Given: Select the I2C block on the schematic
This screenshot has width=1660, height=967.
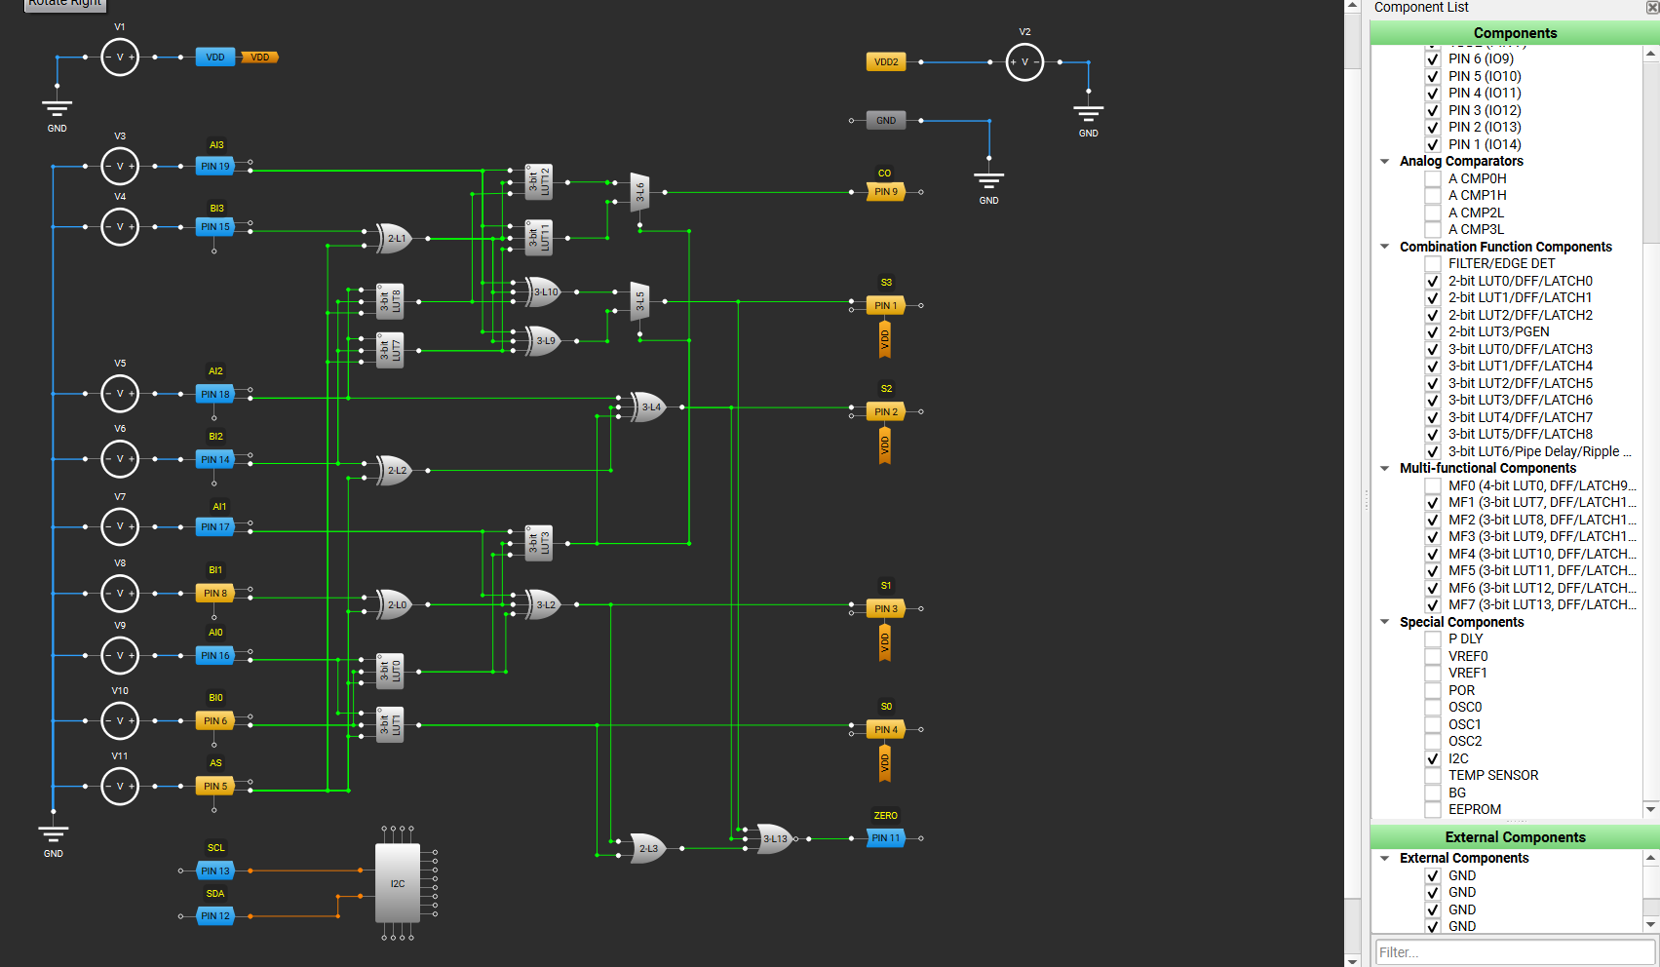Looking at the screenshot, I should pyautogui.click(x=398, y=883).
